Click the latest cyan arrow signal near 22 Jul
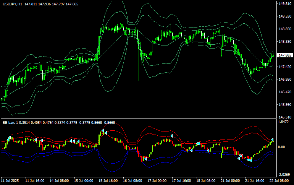 pos(273,140)
